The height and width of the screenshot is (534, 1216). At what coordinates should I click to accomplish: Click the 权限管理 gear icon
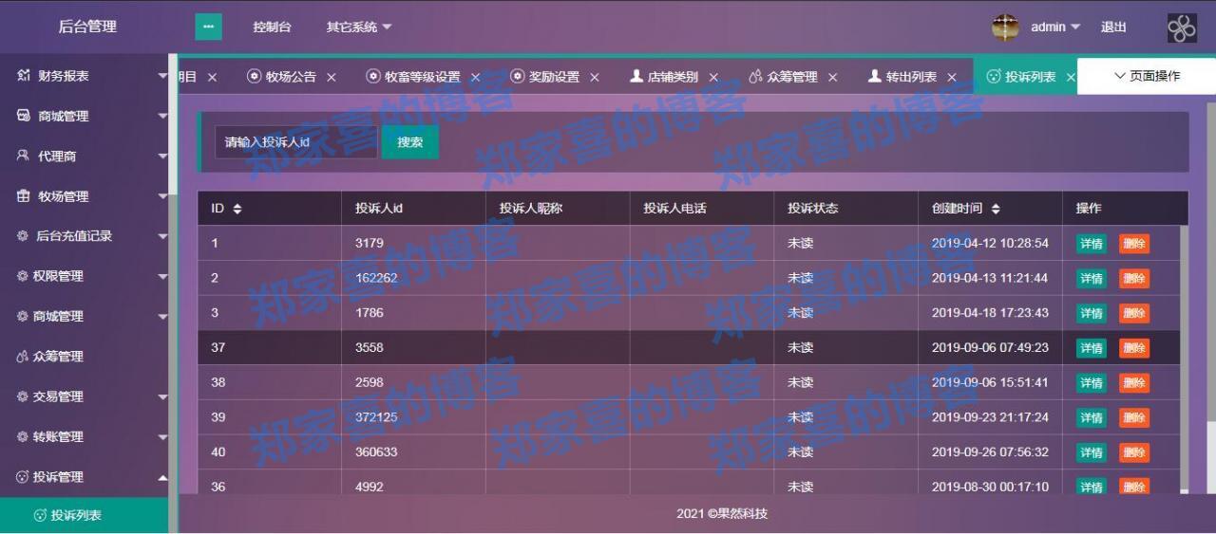point(23,276)
